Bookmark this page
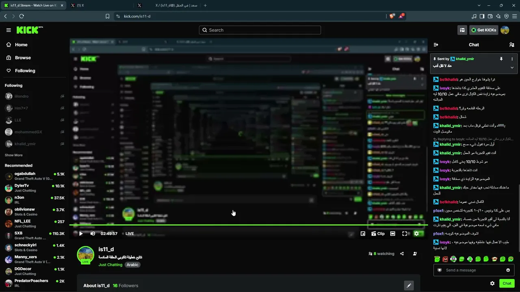 point(107,16)
